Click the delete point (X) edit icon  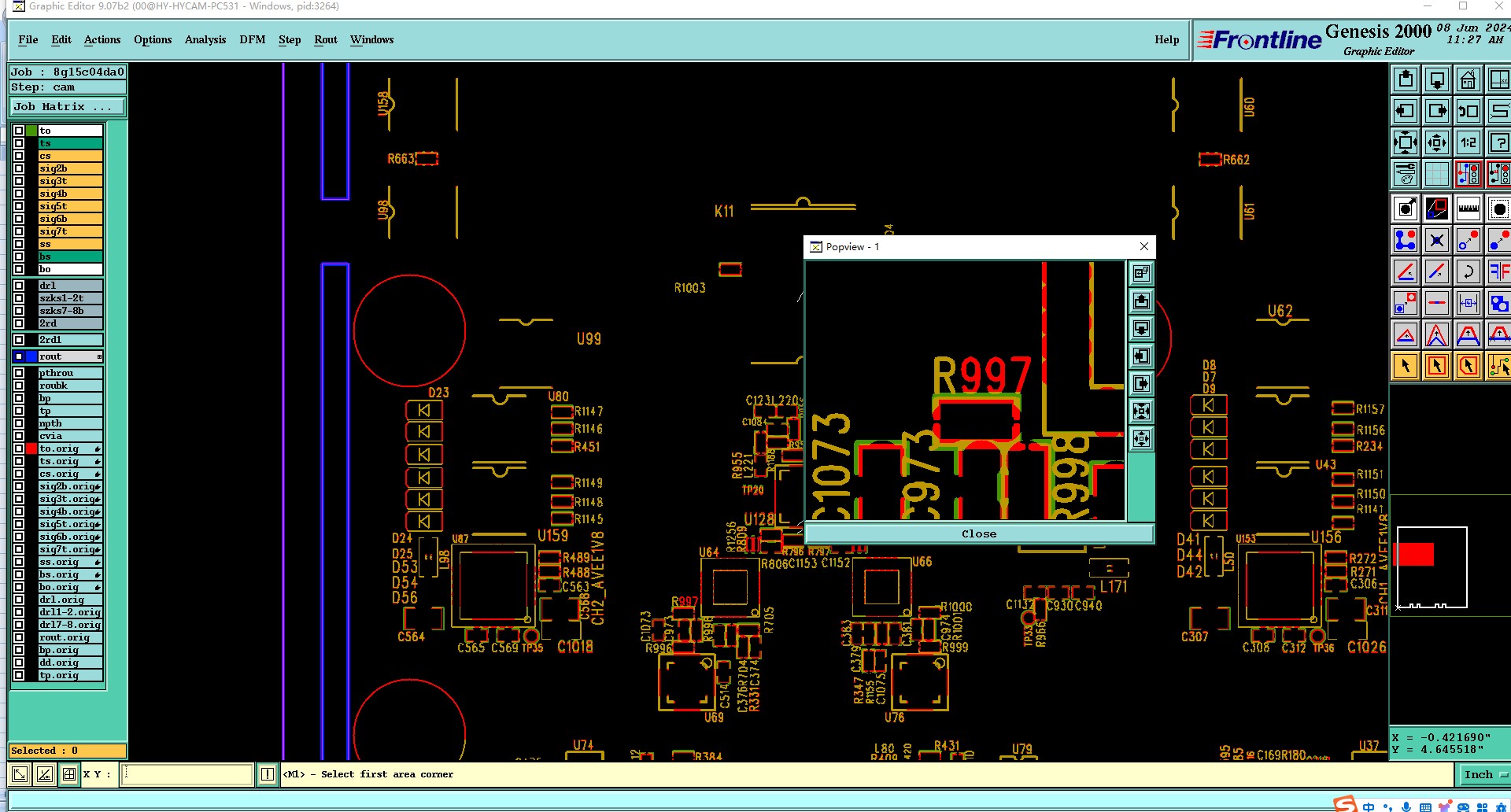pos(1437,240)
